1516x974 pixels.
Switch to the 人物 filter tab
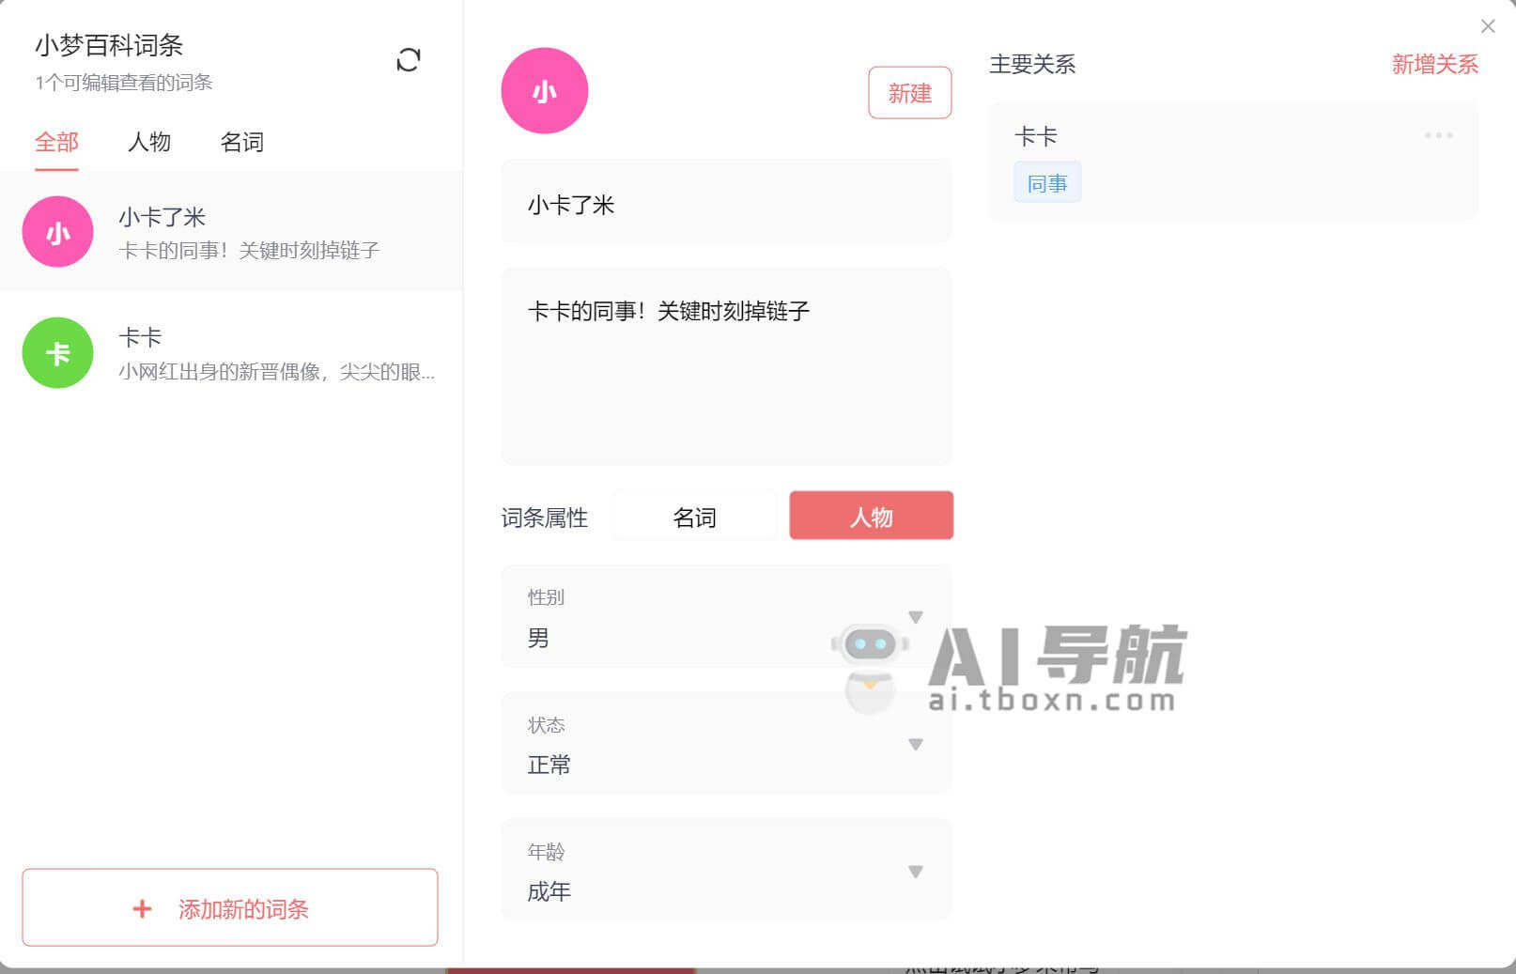(148, 142)
